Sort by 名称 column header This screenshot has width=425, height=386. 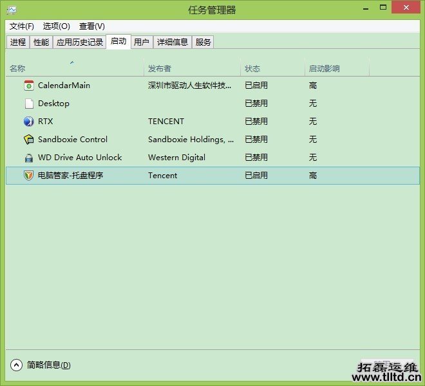pyautogui.click(x=18, y=69)
